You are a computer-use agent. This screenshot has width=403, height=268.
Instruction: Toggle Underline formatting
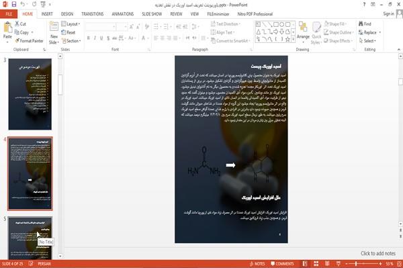pos(101,38)
